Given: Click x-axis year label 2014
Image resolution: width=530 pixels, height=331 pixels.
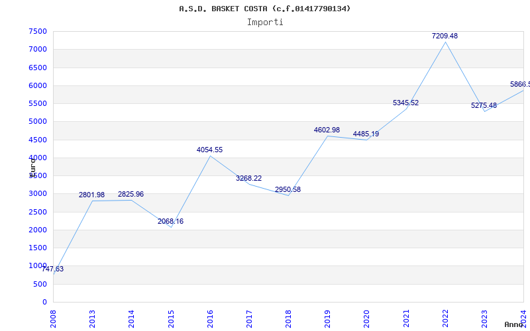Looking at the screenshot, I should (x=131, y=319).
